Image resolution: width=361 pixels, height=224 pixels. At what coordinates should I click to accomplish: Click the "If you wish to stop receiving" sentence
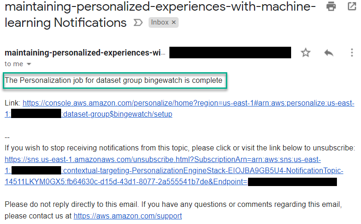180,148
